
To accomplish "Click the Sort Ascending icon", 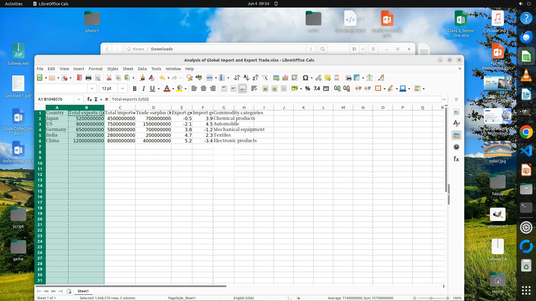I will tap(246, 78).
